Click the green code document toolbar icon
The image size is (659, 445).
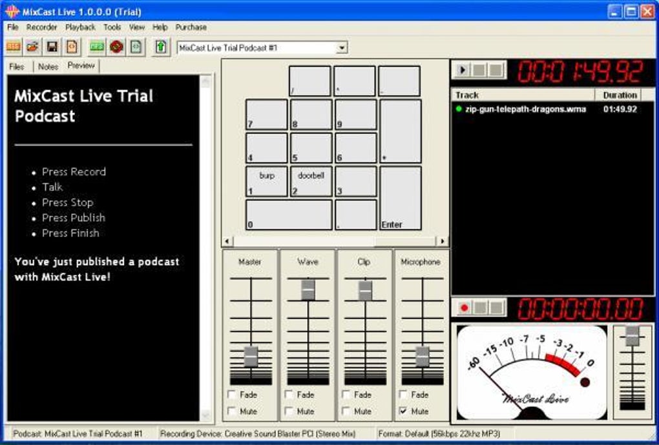pyautogui.click(x=136, y=46)
